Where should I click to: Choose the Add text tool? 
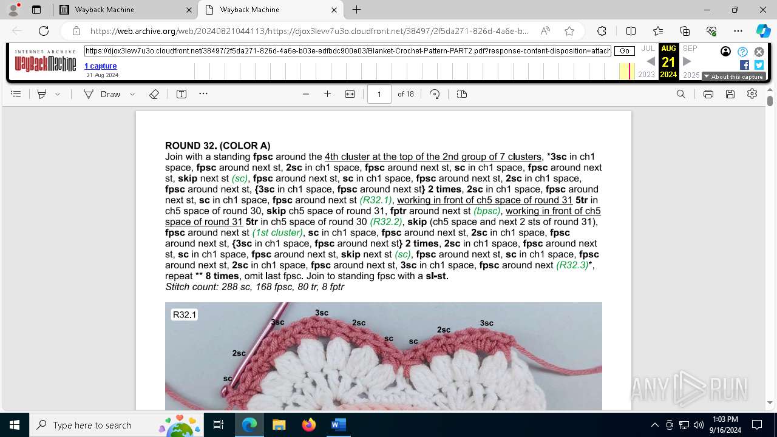click(182, 94)
